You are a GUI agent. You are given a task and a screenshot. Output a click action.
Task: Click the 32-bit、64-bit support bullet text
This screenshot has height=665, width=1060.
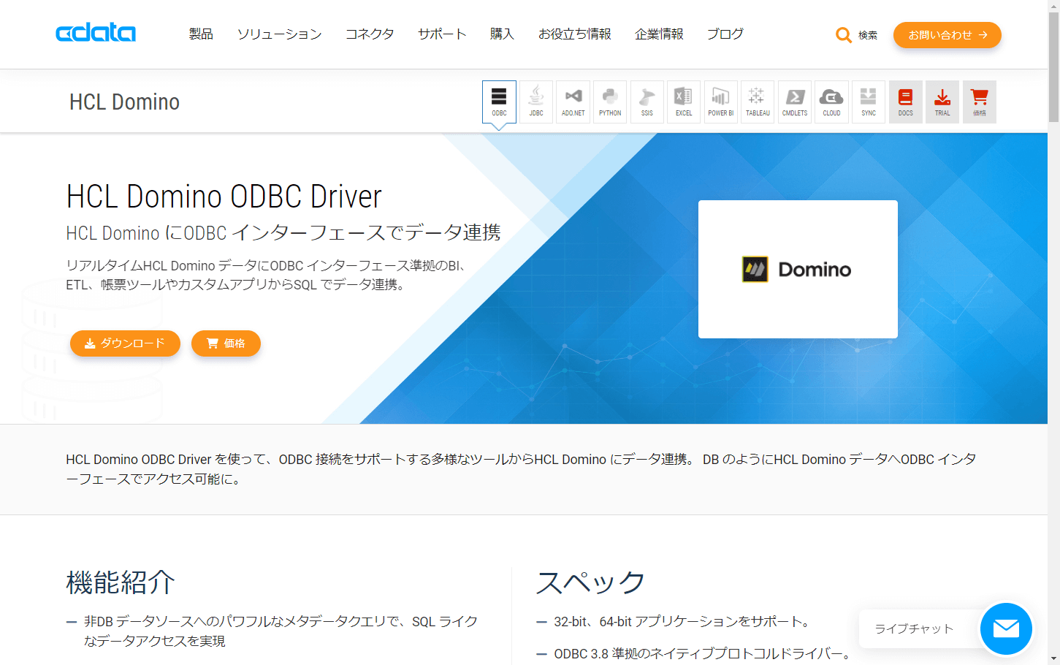tap(683, 621)
